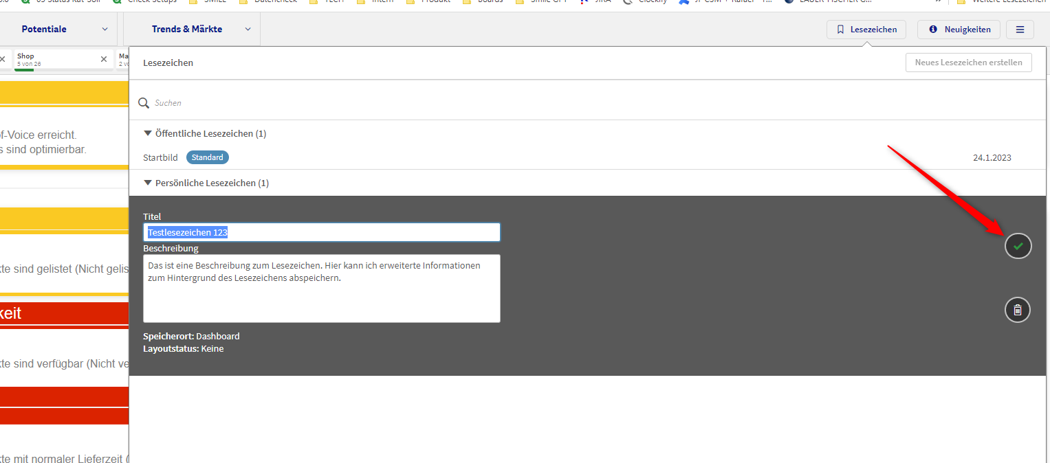
Task: Open the hamburger menu at top right
Action: click(x=1020, y=30)
